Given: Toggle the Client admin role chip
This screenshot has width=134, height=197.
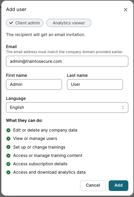Looking at the screenshot, I should 25,23.
